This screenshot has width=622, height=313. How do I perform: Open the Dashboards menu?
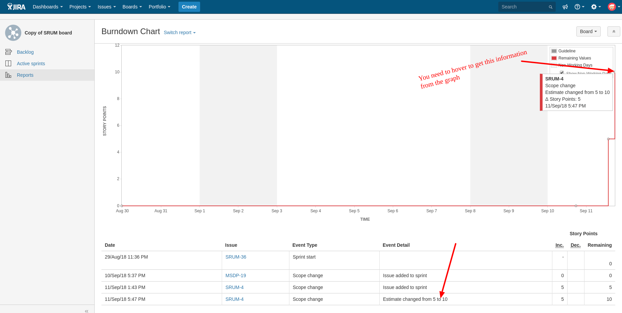pos(47,7)
